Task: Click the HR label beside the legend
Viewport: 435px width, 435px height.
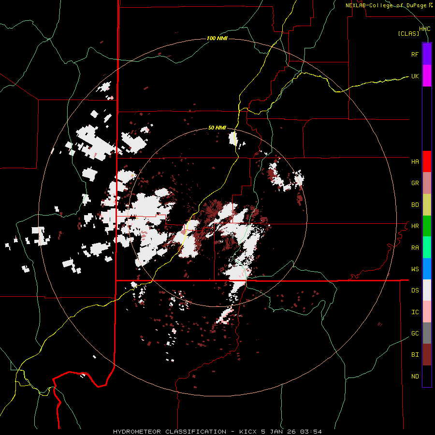Action: pyautogui.click(x=415, y=226)
